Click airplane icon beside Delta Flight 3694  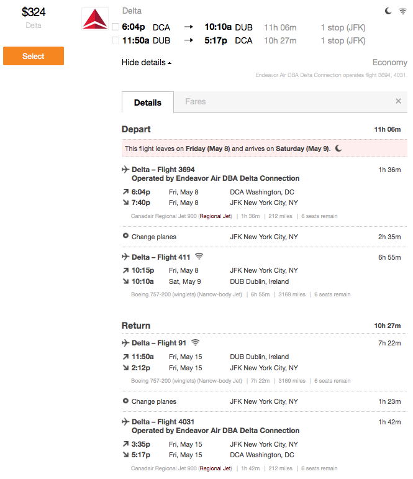(x=125, y=169)
